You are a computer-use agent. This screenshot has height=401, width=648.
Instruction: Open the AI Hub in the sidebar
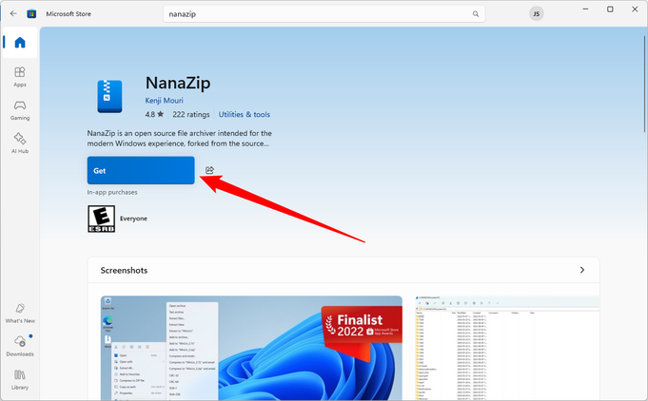(x=20, y=143)
